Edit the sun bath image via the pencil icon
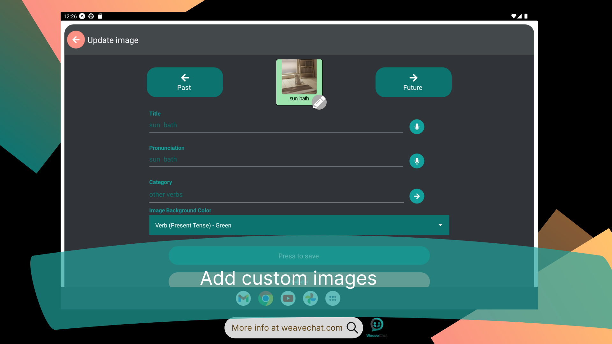 (320, 102)
